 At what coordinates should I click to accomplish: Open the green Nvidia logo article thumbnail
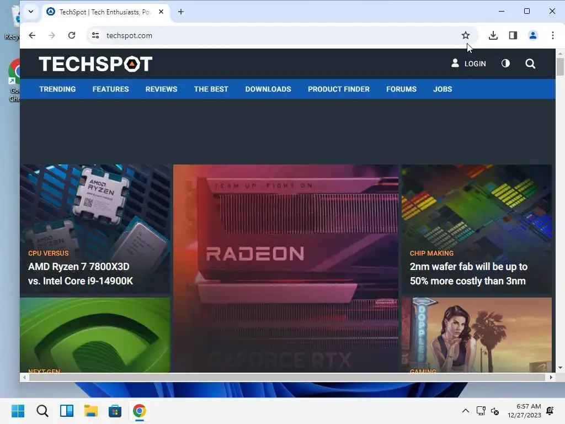coord(95,335)
